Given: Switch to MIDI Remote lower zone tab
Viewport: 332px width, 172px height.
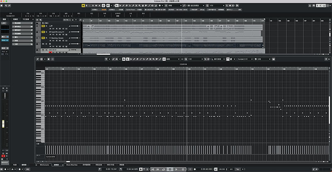Looking at the screenshot, I should click(110, 165).
